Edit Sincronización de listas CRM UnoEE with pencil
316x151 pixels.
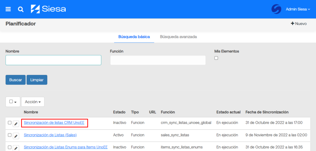click(16, 124)
